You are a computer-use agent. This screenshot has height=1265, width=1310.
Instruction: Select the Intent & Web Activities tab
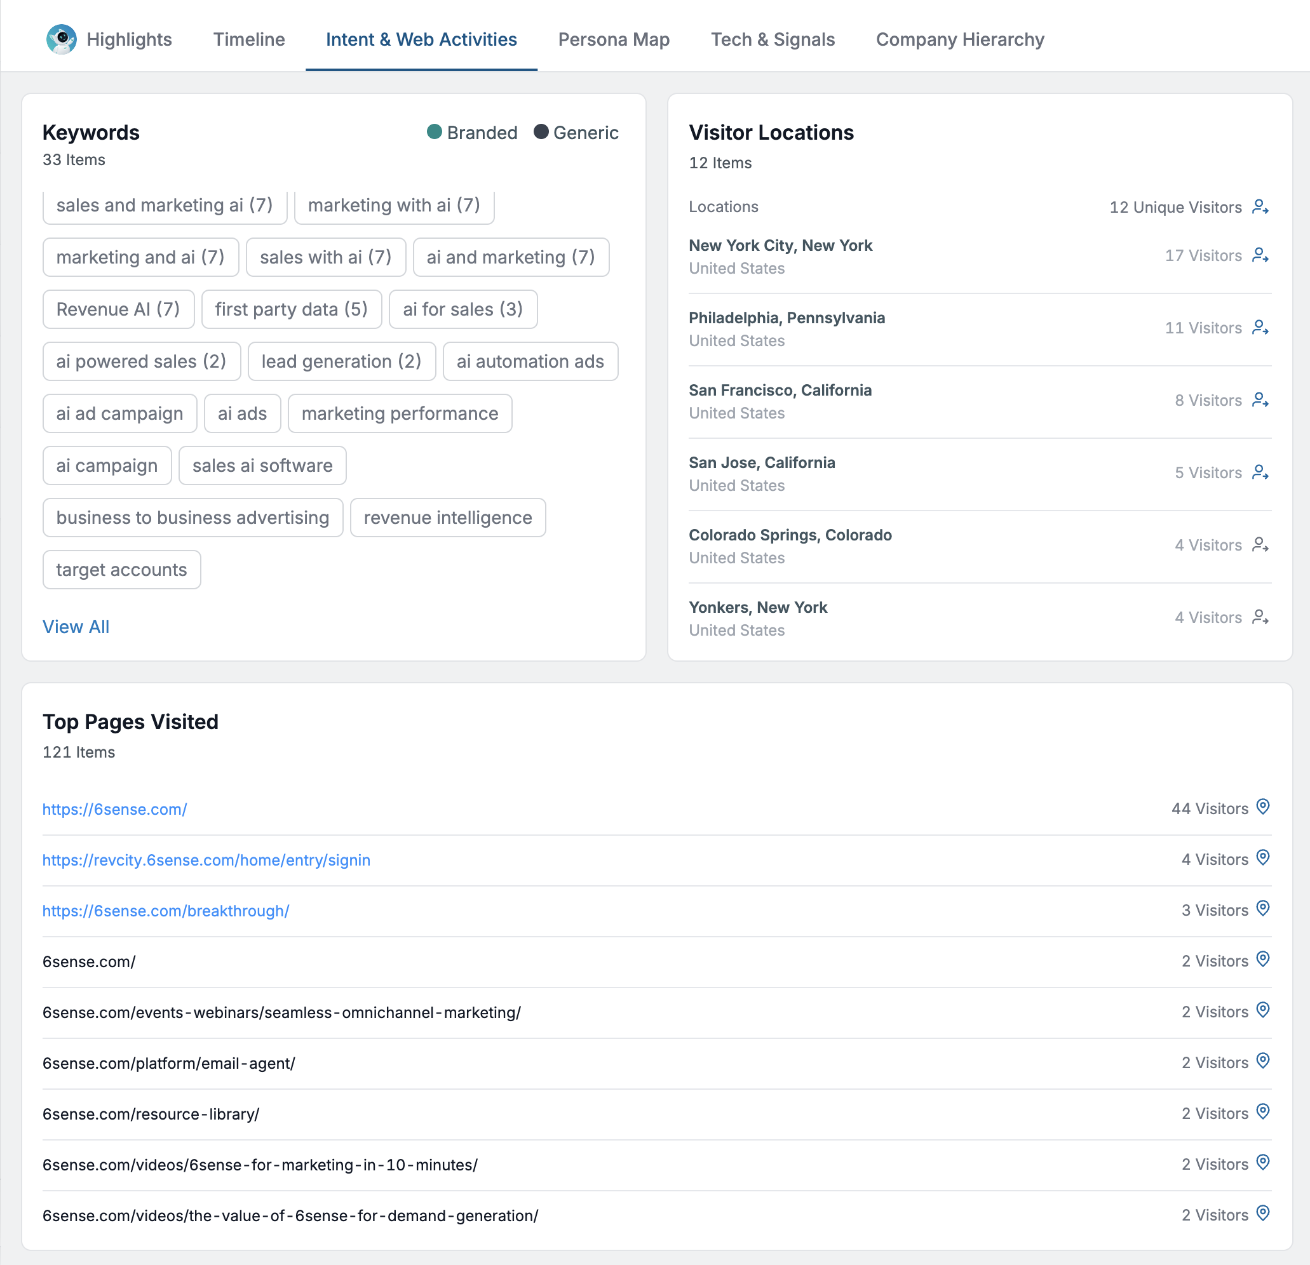click(x=421, y=39)
